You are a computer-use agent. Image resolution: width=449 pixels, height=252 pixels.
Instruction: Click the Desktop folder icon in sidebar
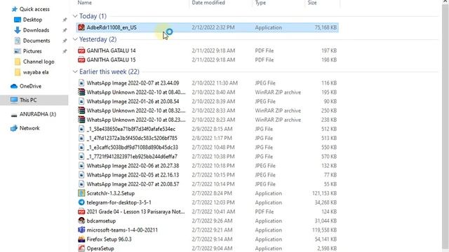18,20
